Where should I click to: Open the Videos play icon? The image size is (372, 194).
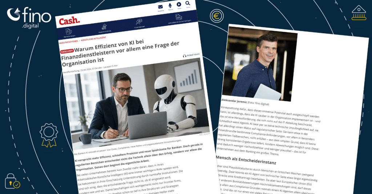pyautogui.click(x=179, y=5)
